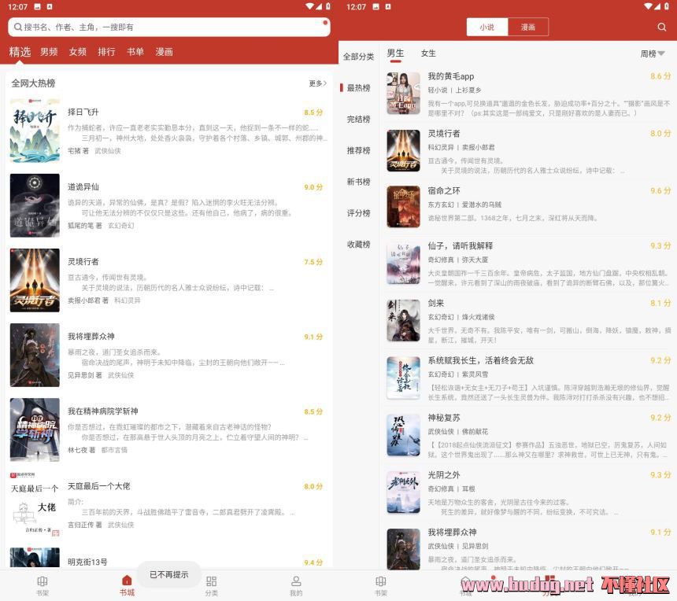Screen dimensions: 677x601
Task: Click author line 林七夜 著
Action: coord(81,450)
